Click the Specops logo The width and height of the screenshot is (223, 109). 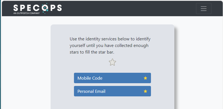pyautogui.click(x=38, y=9)
